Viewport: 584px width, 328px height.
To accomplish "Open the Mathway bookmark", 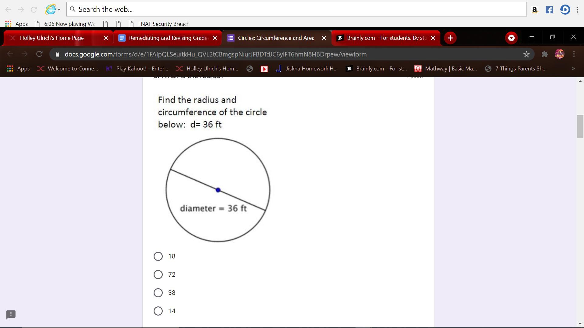I will click(x=446, y=69).
